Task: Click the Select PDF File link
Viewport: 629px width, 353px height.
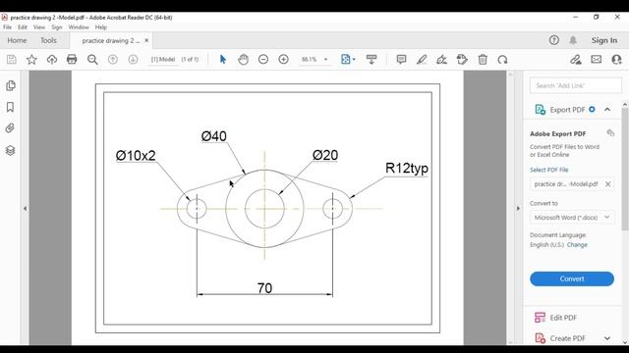Action: point(548,170)
